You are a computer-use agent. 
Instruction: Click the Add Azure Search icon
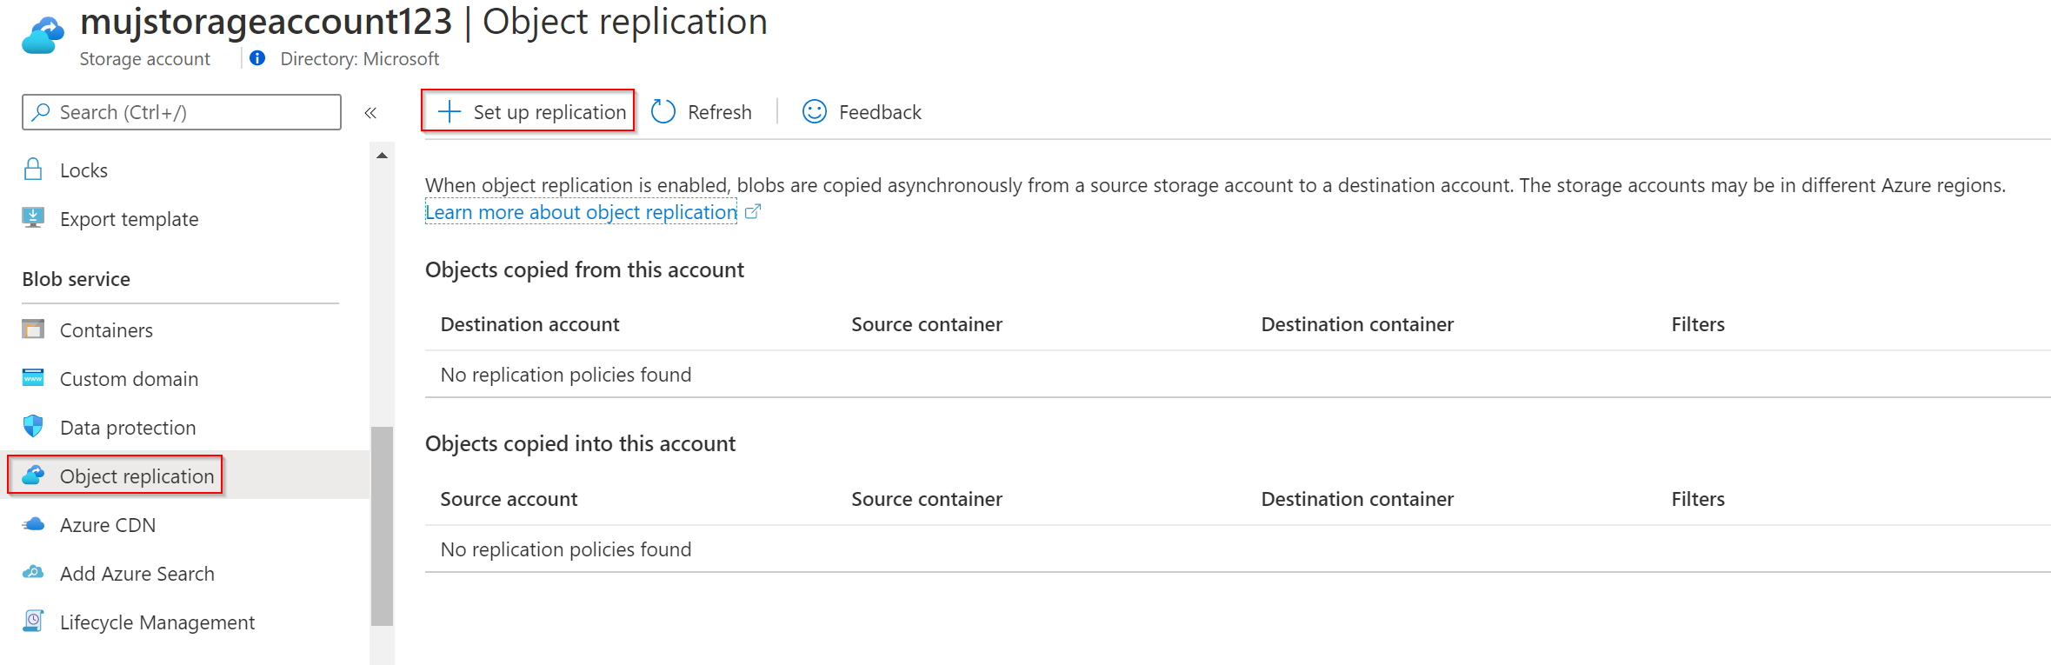[x=33, y=573]
